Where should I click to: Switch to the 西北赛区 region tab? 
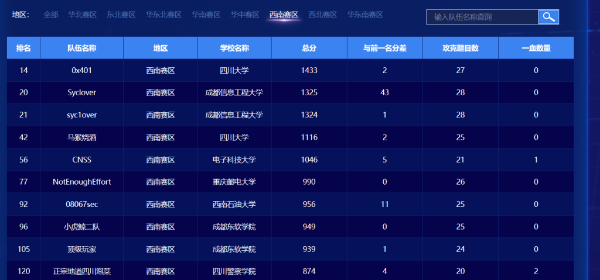[322, 15]
